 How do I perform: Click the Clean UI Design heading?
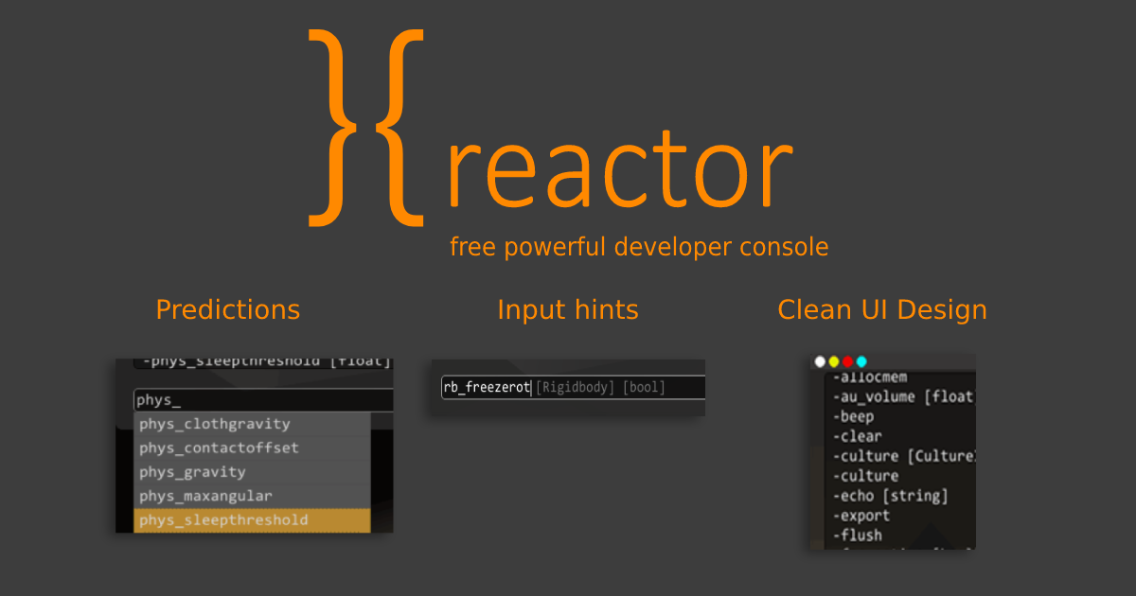pos(881,309)
